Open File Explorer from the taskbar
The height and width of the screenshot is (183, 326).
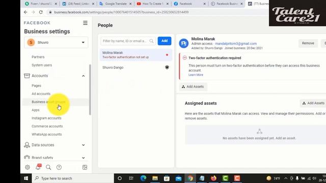(x=155, y=178)
